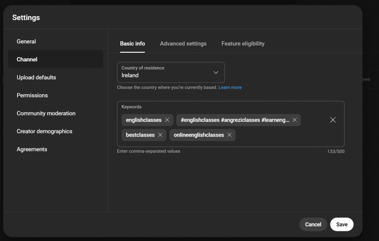Delete the #englishclasses hashtag keyword chip
This screenshot has width=379, height=241.
coord(295,120)
